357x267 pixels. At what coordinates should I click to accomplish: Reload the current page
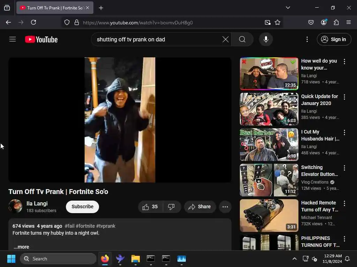[x=33, y=22]
